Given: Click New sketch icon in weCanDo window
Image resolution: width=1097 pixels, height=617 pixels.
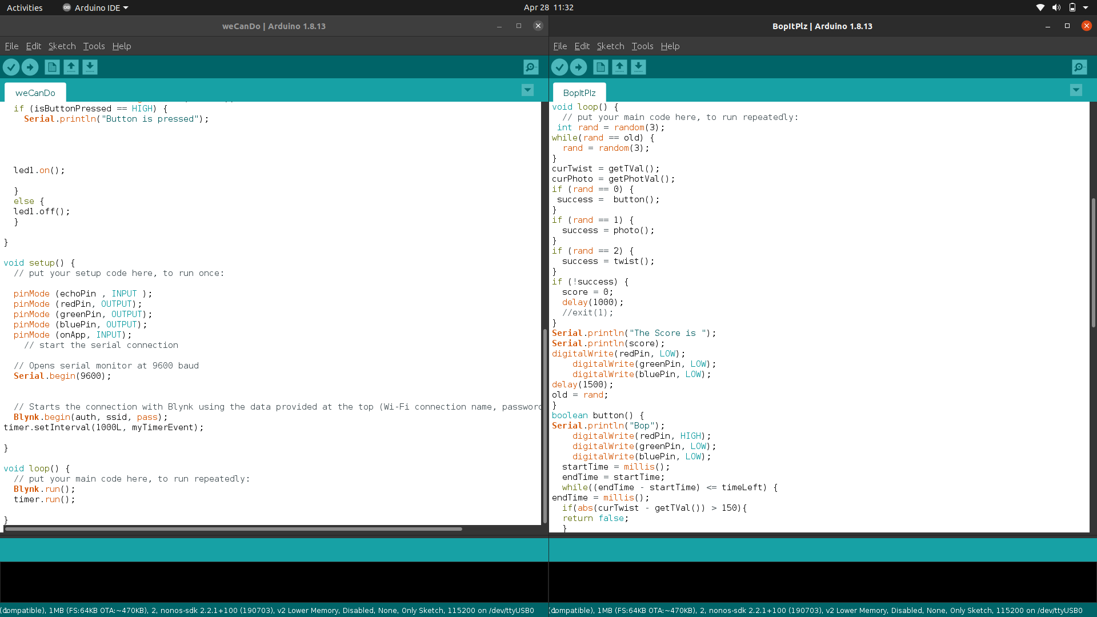Looking at the screenshot, I should coord(52,67).
